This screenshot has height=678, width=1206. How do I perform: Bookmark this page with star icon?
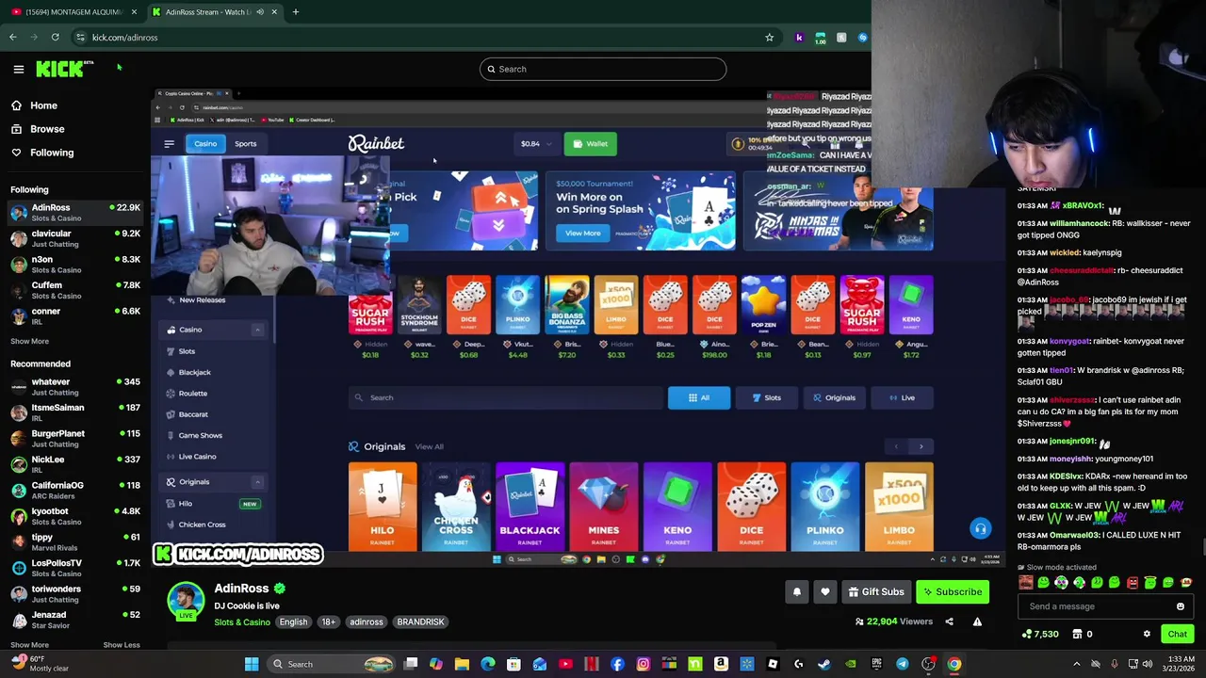point(769,38)
